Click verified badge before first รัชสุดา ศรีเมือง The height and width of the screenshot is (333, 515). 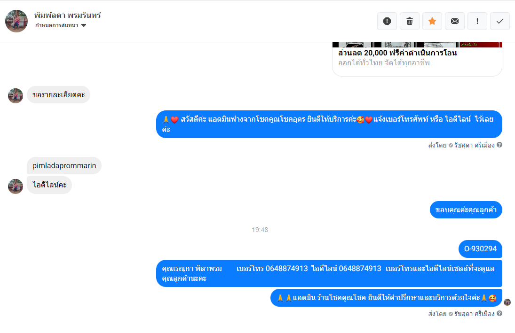point(451,145)
